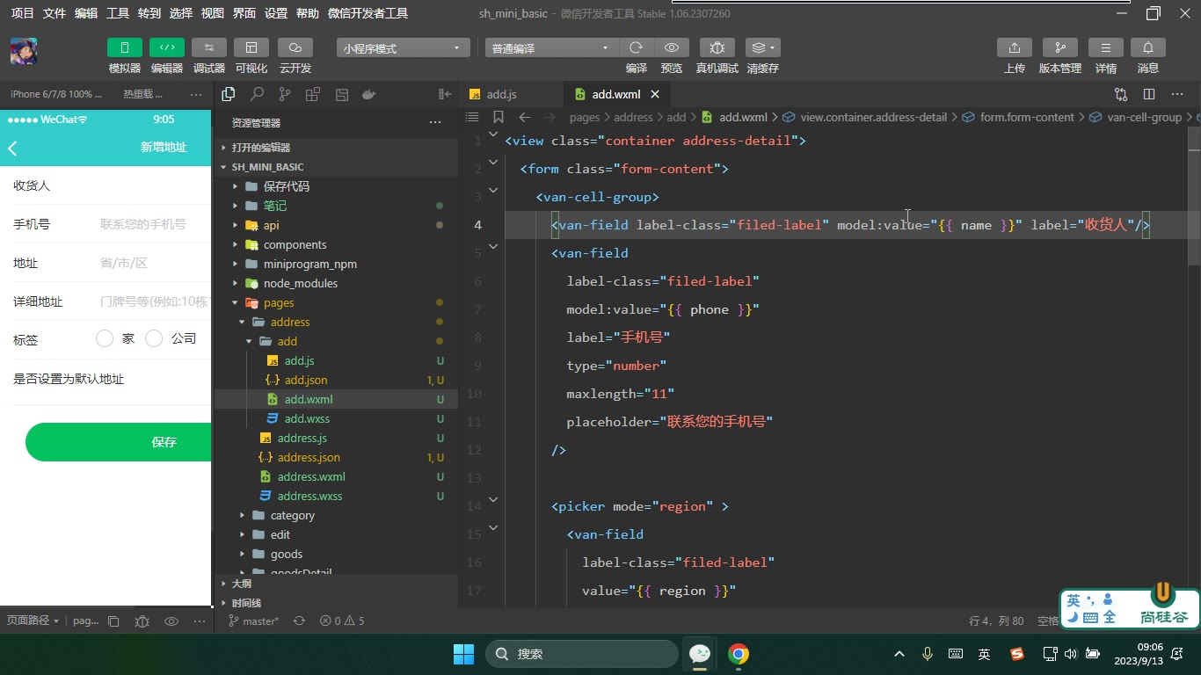Toggle the 模拟器 simulator panel button
Viewport: 1201px width, 675px height.
[x=125, y=47]
